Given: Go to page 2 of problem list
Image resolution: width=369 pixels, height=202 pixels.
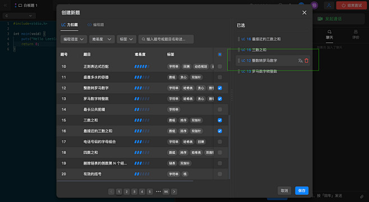Looking at the screenshot, I should click(127, 192).
